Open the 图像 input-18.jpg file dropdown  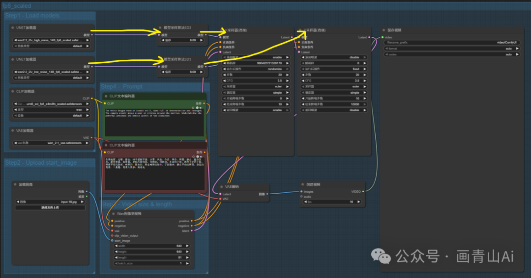pyautogui.click(x=50, y=202)
